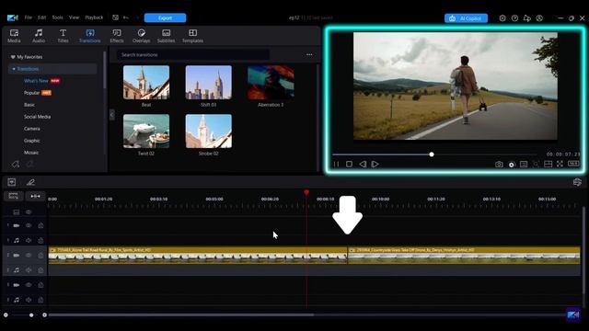The width and height of the screenshot is (589, 331).
Task: Click the blue Export button
Action: click(165, 18)
